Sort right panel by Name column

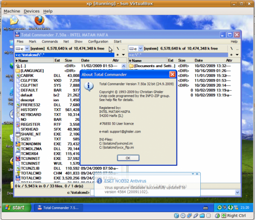click(147, 60)
